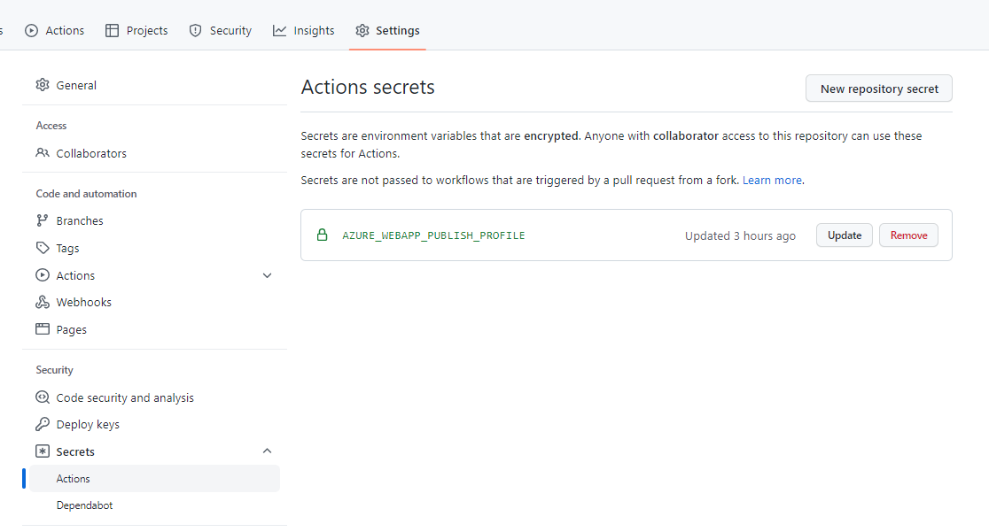The width and height of the screenshot is (989, 532).
Task: Click the tag icon beside Tags
Action: click(x=43, y=248)
